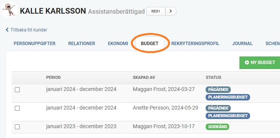This screenshot has height=138, width=280.
Task: Create a new budget with NY BUDGET
Action: [x=260, y=63]
